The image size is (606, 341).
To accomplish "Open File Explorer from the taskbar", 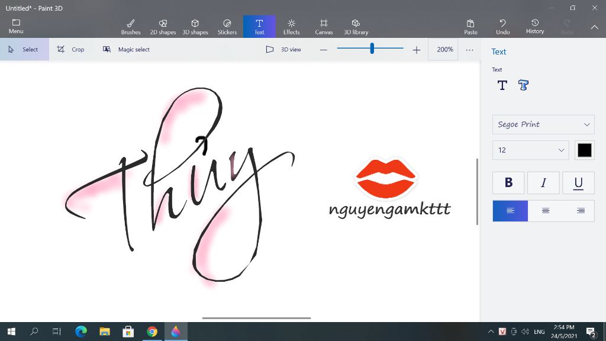I will [x=104, y=332].
